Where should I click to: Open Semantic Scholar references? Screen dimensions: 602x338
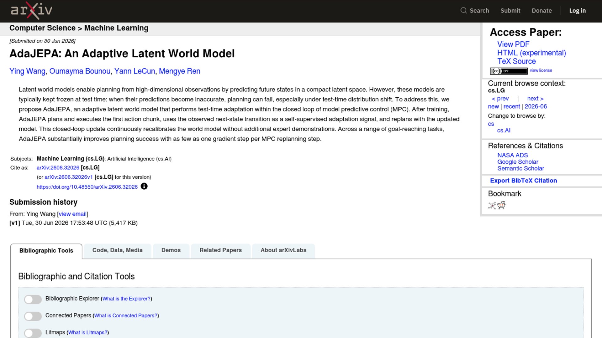coord(520,168)
